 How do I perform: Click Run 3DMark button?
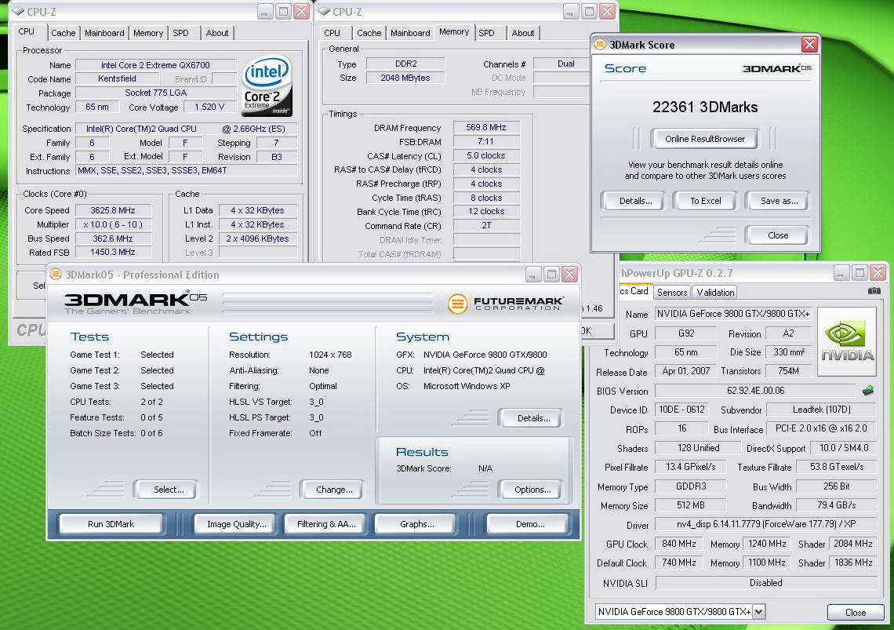coord(111,524)
